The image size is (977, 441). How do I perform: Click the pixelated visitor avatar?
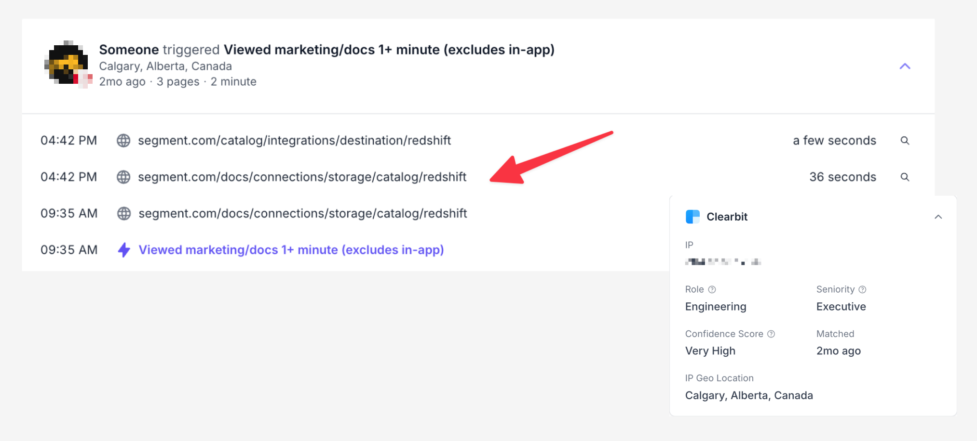tap(68, 65)
